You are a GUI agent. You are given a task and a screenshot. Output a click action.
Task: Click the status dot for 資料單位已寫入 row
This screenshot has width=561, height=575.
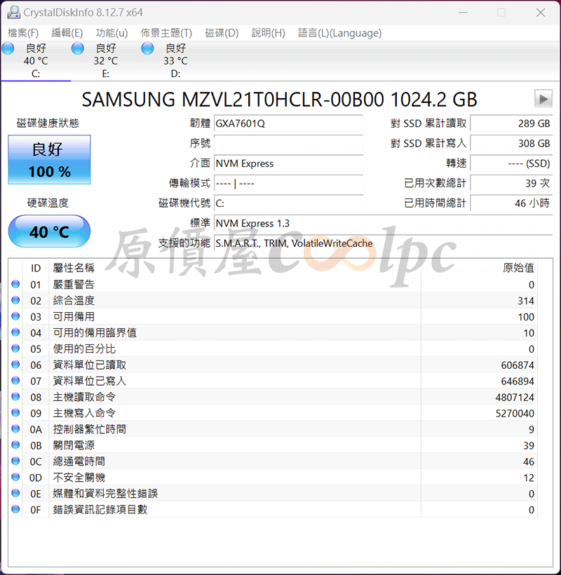click(15, 381)
